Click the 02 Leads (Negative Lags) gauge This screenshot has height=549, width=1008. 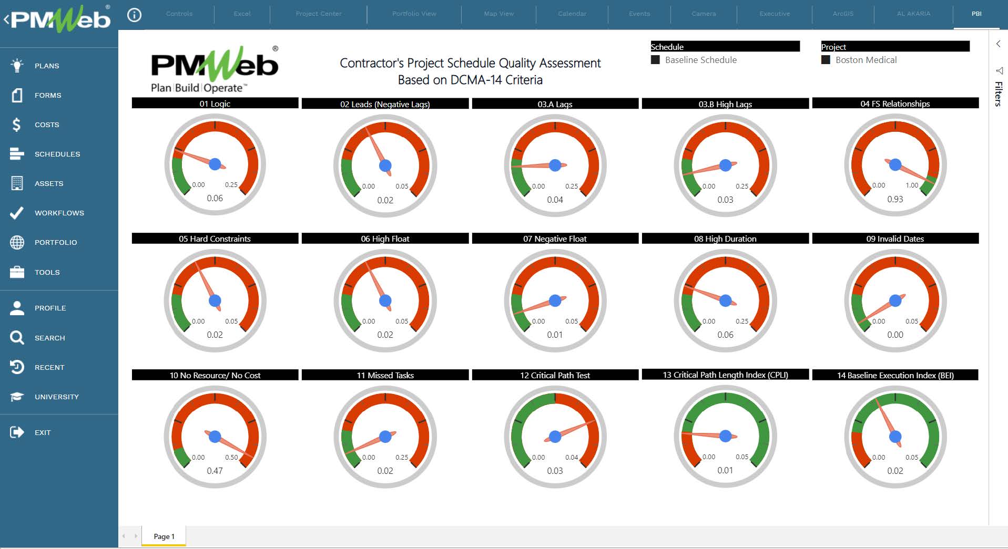tap(385, 165)
